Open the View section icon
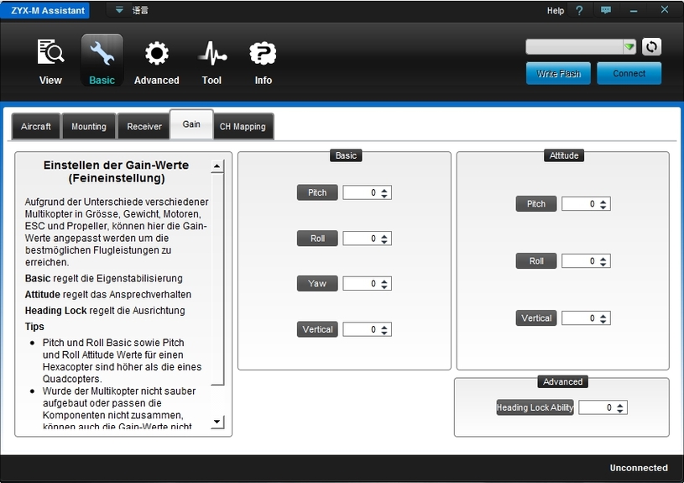Screen dimensions: 684x483 tap(50, 54)
